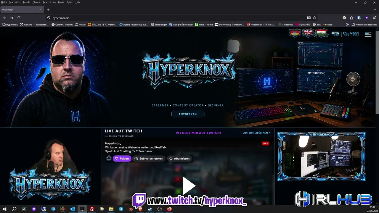379x213 pixels.
Task: Show overflow bookmarks with double chevron
Action: [x=348, y=25]
